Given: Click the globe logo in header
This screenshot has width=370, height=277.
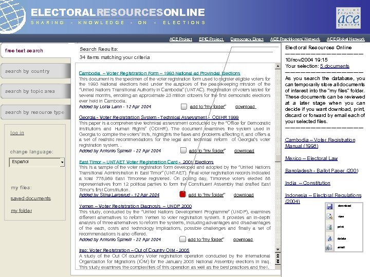Looking at the screenshot, I should click(12, 16).
